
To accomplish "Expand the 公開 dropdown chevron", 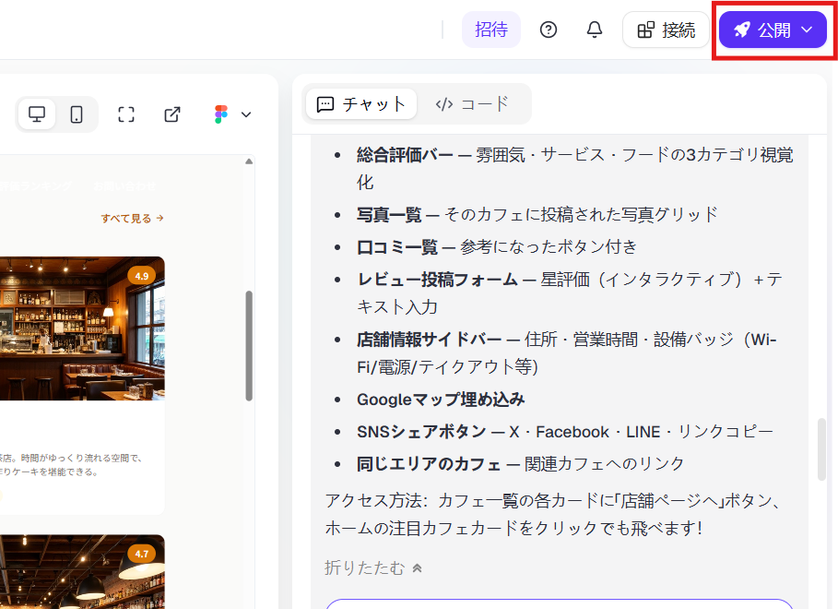I will click(807, 30).
